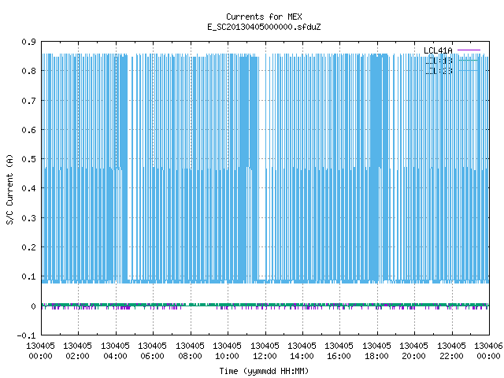The image size is (504, 378).
Task: Select the '130405 02:00' x-axis tick label
Action: 77,351
